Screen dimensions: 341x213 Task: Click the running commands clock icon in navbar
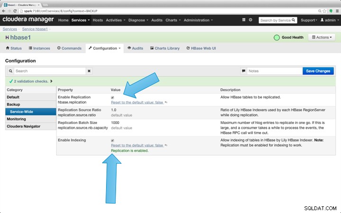tap(251, 20)
